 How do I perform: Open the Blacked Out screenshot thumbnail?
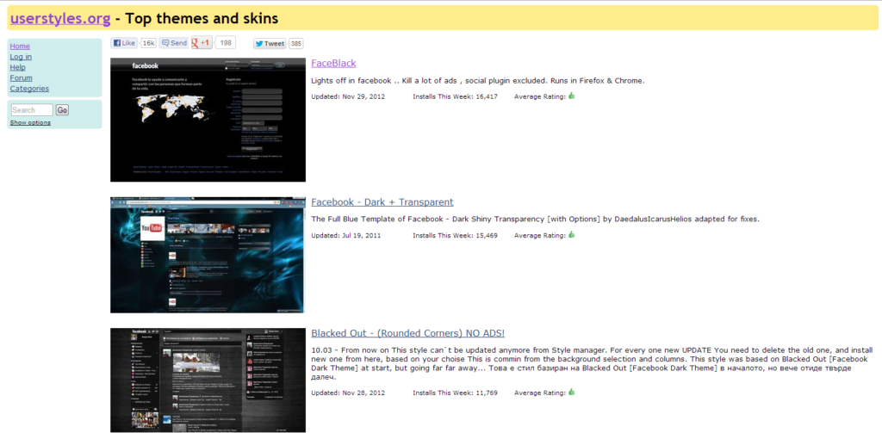click(x=208, y=380)
